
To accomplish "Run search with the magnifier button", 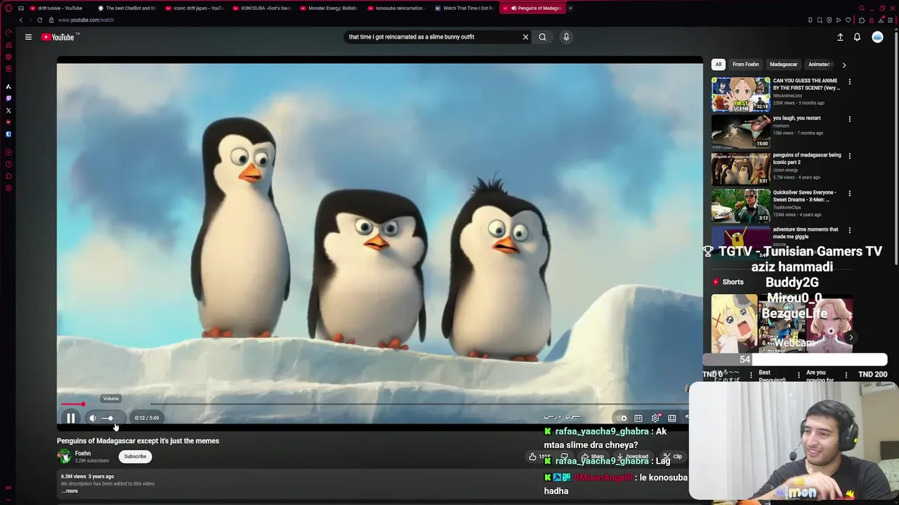I will 542,37.
